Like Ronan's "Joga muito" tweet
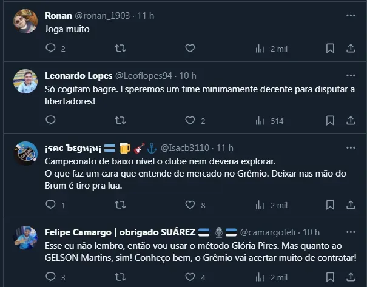This screenshot has height=287, width=367. (x=190, y=49)
